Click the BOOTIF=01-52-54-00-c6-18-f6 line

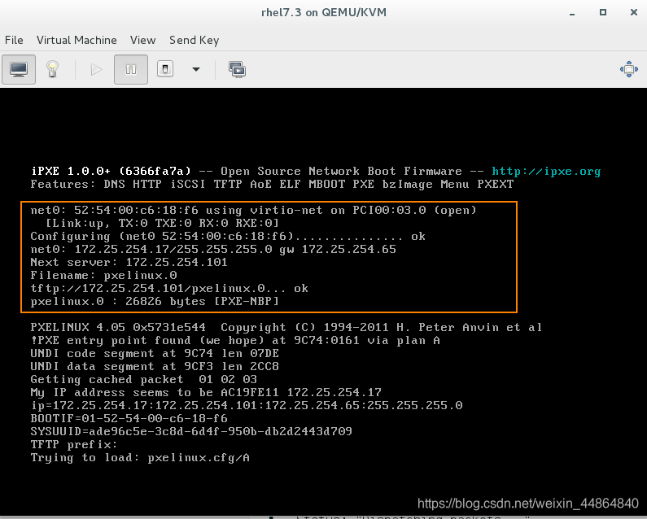(x=129, y=418)
